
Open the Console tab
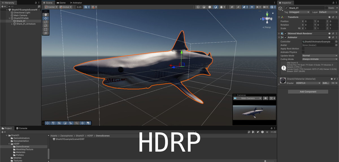tap(21, 128)
